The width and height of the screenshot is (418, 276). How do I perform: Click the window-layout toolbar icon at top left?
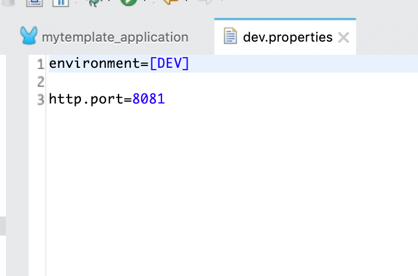(35, 2)
